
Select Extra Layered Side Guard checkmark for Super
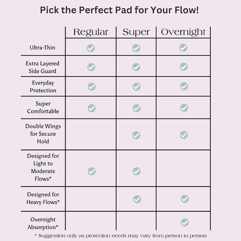point(136,67)
